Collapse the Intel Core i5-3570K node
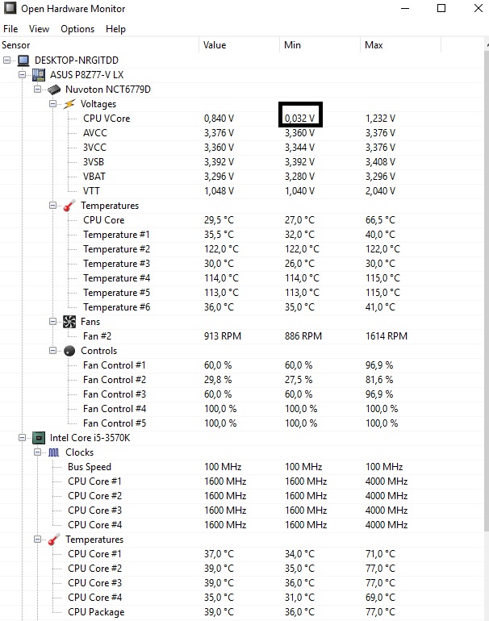 pos(22,438)
